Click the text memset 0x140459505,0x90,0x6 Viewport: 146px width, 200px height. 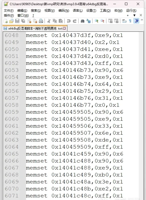point(74,112)
